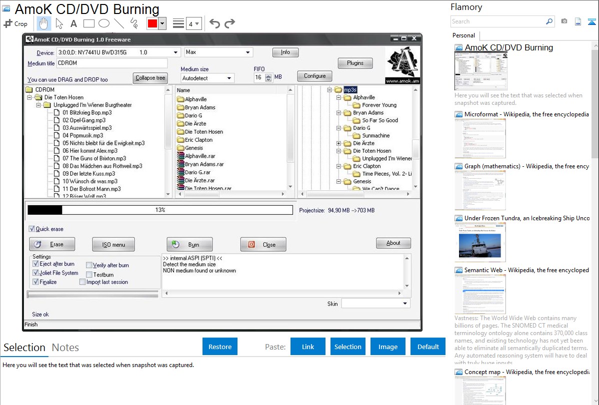Click the mp3s folder icon in tree

pyautogui.click(x=338, y=90)
